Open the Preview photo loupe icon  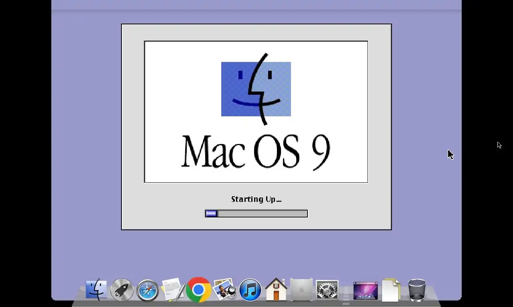tap(224, 289)
